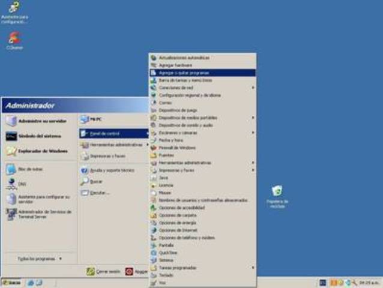Screen dimensions: 383x288
Task: Open the Firewall de Windows icon
Action: [x=154, y=148]
